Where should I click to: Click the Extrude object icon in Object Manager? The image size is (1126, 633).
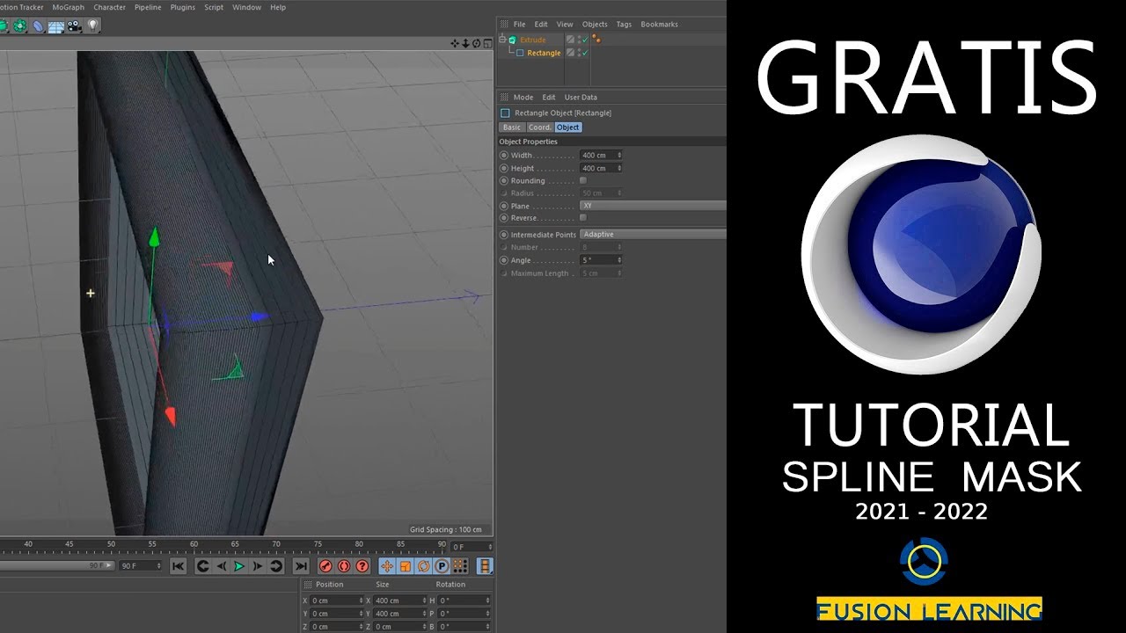[512, 40]
